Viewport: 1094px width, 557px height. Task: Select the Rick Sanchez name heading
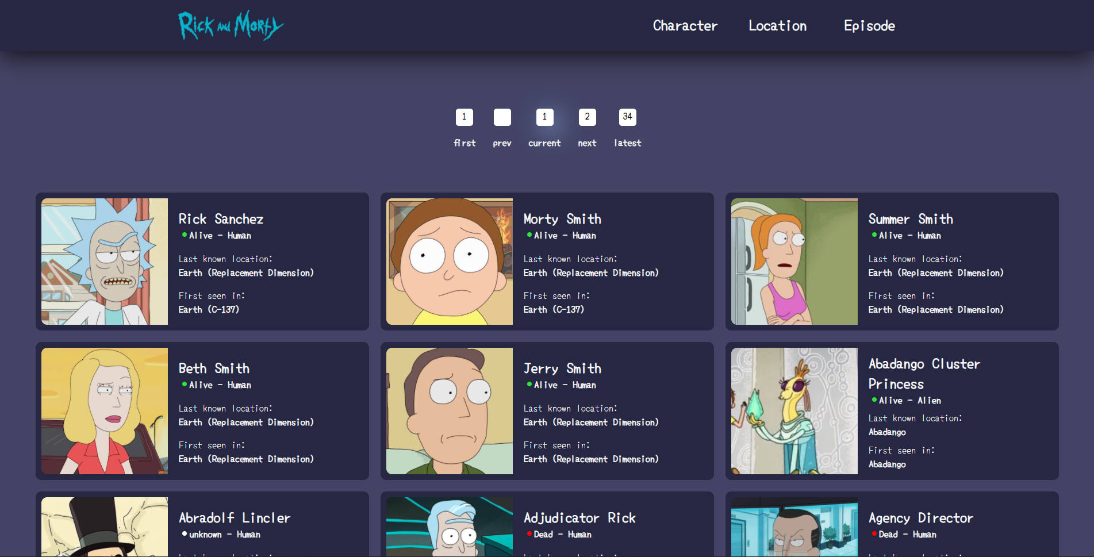click(221, 219)
